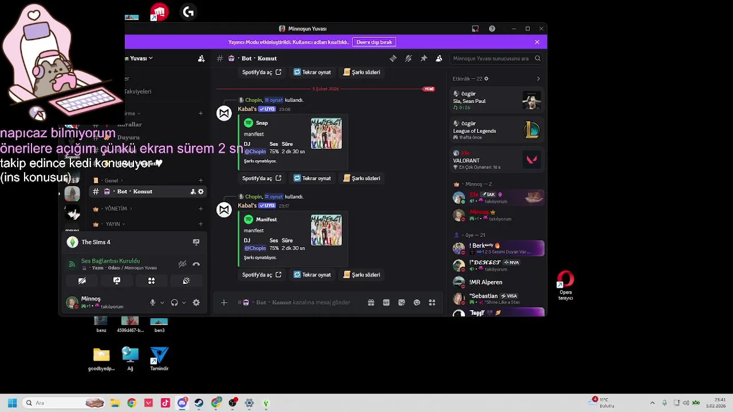Viewport: 733px width, 412px height.
Task: Click message attach plus button
Action: coord(224,303)
